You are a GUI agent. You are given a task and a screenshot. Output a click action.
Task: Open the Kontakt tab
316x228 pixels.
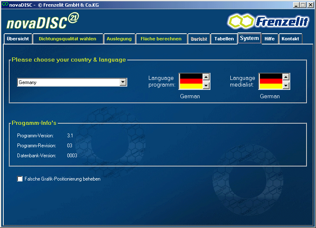290,39
